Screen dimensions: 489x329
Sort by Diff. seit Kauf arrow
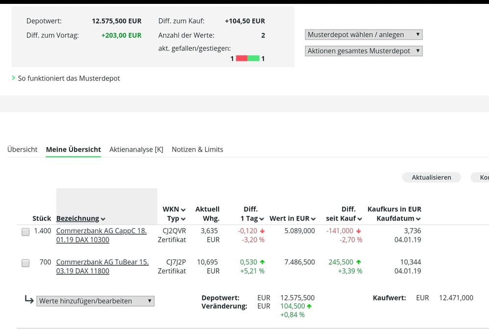click(360, 218)
